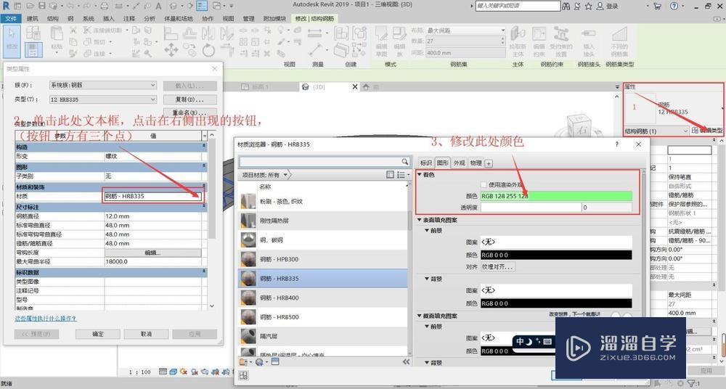The image size is (726, 389).
Task: Click the Revit application logo icon
Action: pos(7,6)
